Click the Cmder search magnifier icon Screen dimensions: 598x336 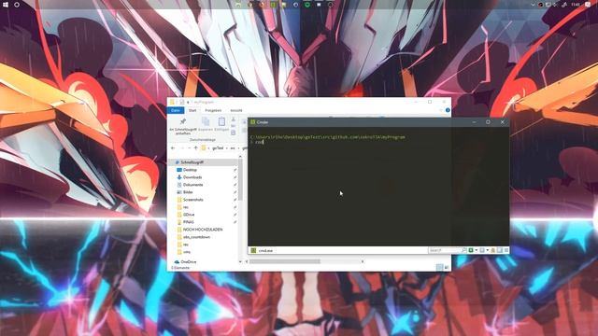point(463,250)
